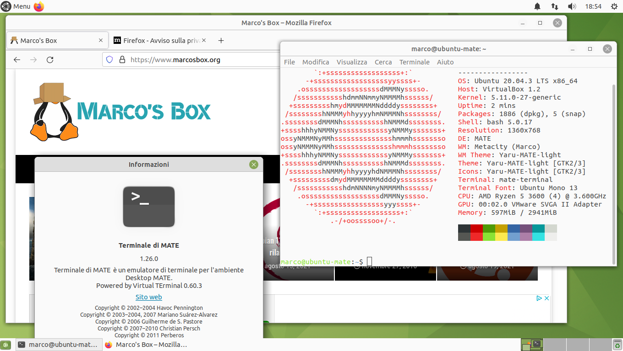Click the Shell: bash 5.0.17 line
Viewport: 623px width, 351px height.
495,122
